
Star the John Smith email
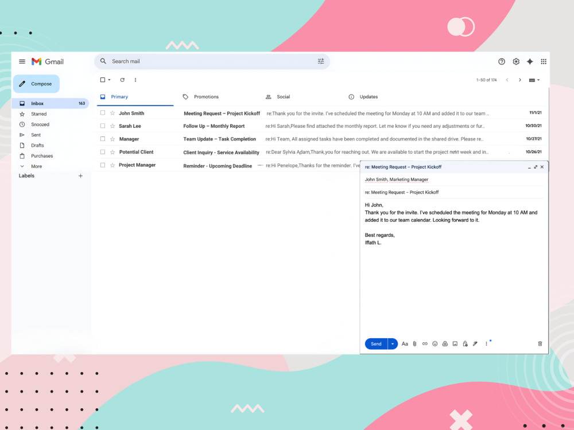click(113, 113)
